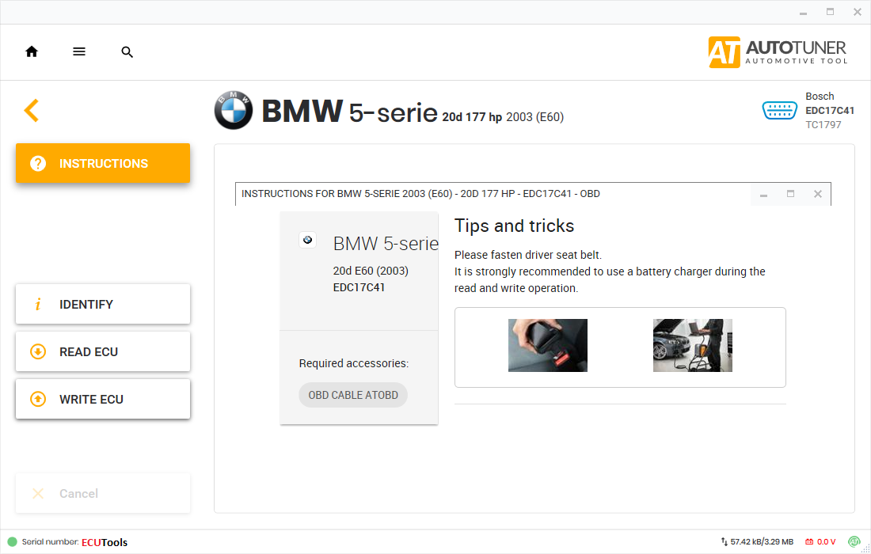Click the battery voltage 0.0 V indicator

(x=820, y=542)
